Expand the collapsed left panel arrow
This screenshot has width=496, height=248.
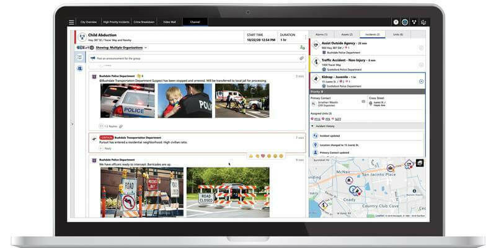click(x=72, y=124)
